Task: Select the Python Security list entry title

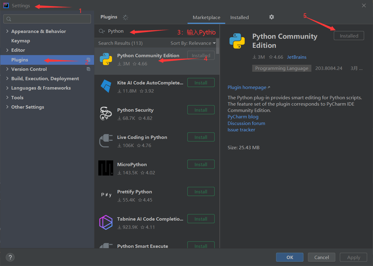Action: click(135, 110)
